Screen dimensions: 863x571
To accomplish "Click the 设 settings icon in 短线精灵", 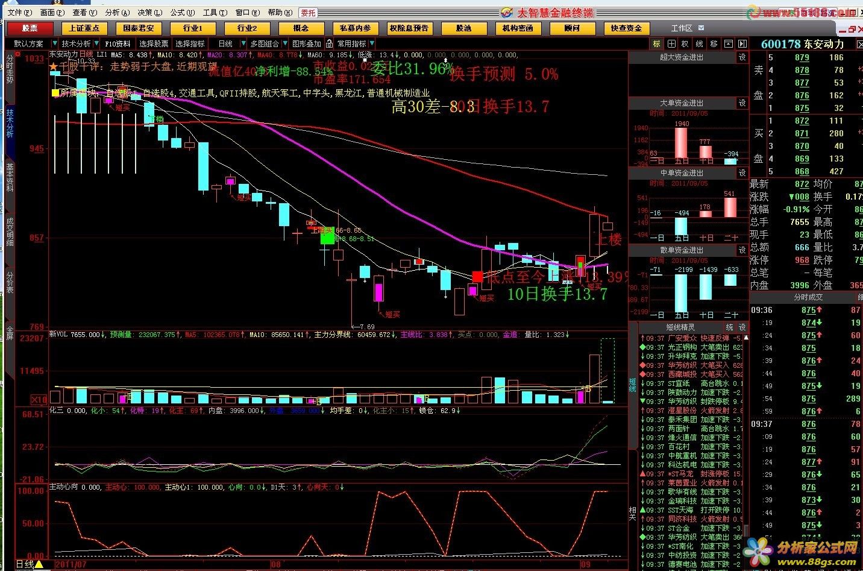I will tap(742, 327).
